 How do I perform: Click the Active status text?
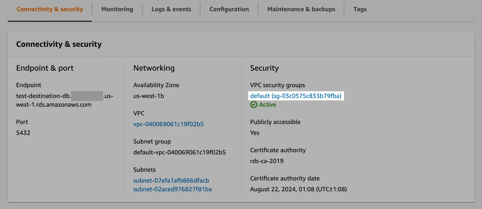pos(268,105)
